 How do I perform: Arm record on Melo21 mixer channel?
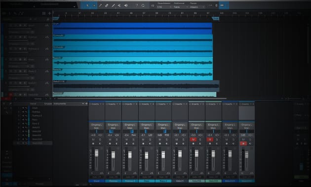pos(177,143)
